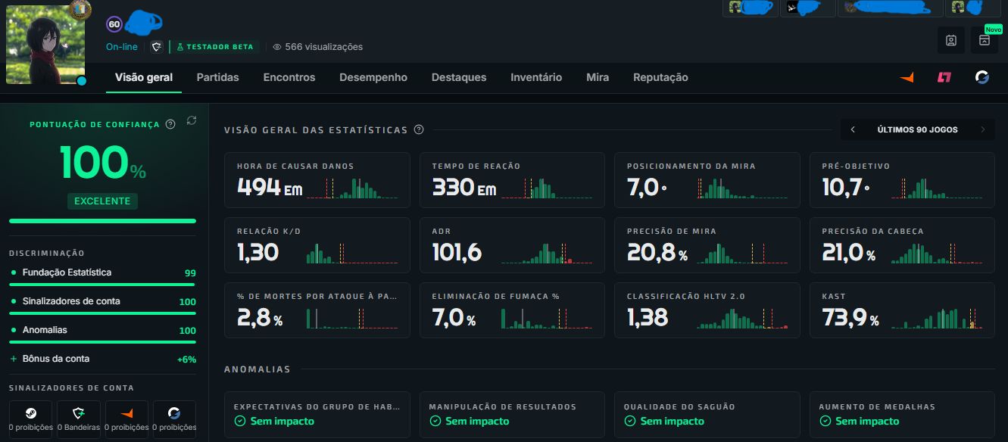Click the check icon in Qualidade do Saguão card

pyautogui.click(x=629, y=421)
